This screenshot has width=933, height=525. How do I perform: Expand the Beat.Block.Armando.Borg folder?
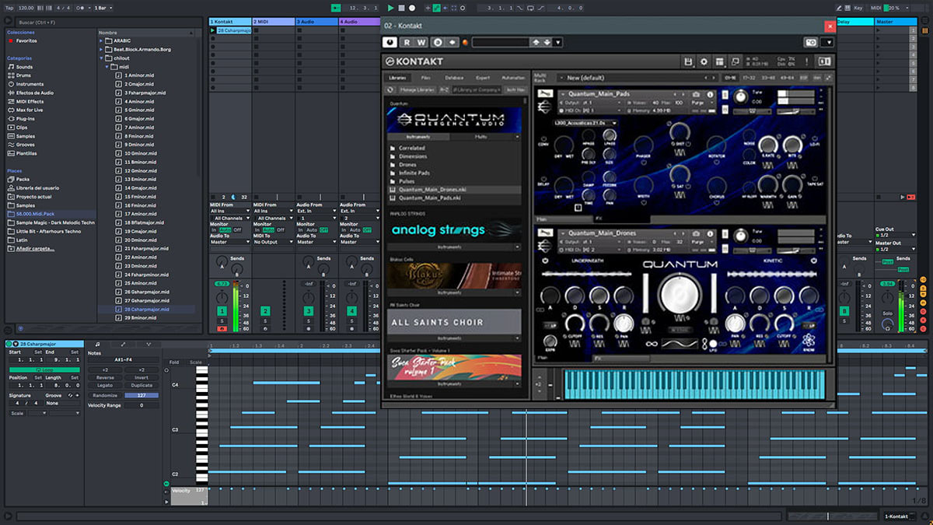pos(102,49)
